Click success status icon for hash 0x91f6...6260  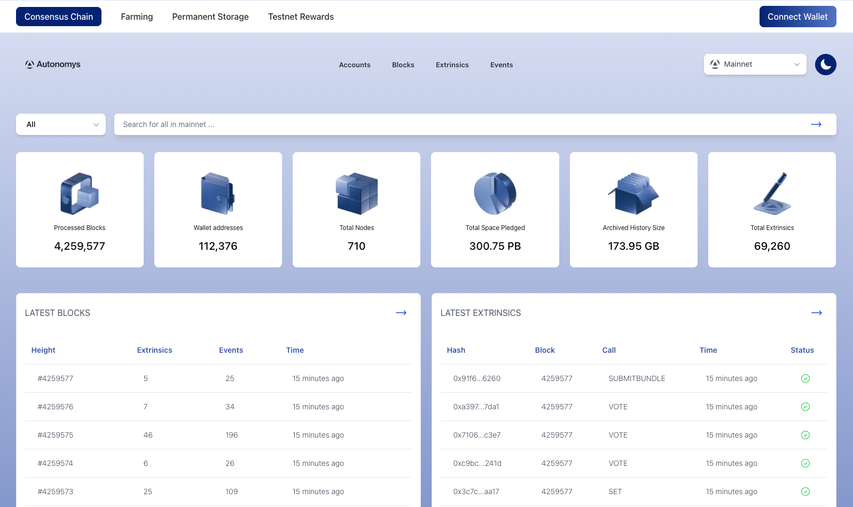pos(805,378)
